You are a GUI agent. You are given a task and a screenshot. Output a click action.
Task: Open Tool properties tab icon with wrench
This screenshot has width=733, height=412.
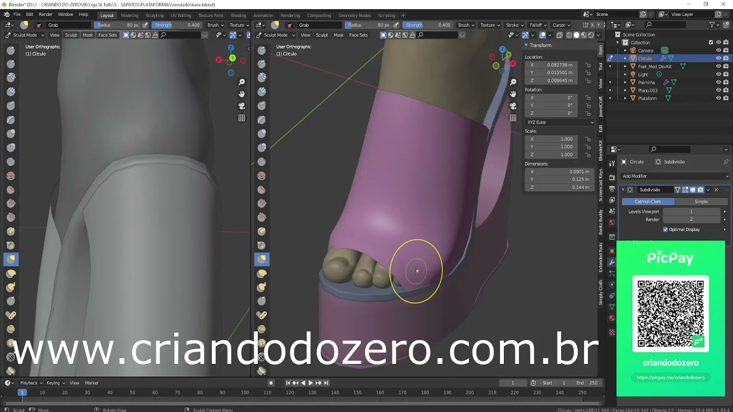click(x=612, y=164)
